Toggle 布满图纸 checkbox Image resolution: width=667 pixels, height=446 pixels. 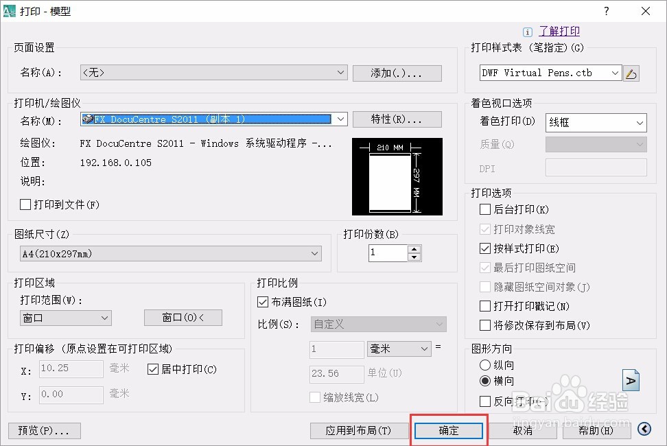click(263, 303)
